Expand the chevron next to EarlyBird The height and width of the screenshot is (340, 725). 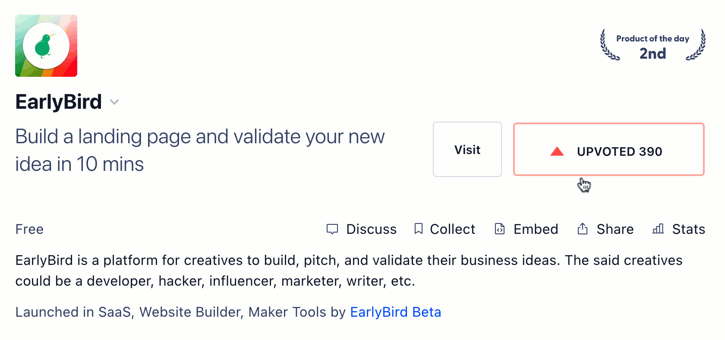[x=114, y=102]
